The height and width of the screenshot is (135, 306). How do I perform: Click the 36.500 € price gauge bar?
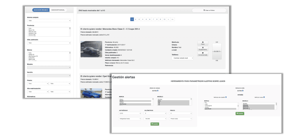217,52
